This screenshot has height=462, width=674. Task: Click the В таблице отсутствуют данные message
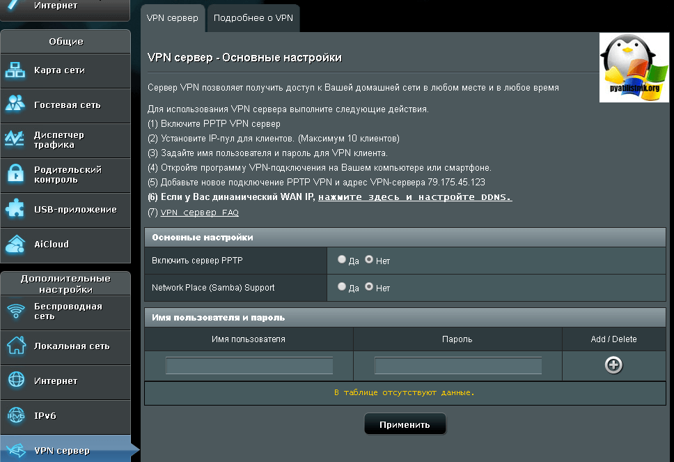point(405,392)
